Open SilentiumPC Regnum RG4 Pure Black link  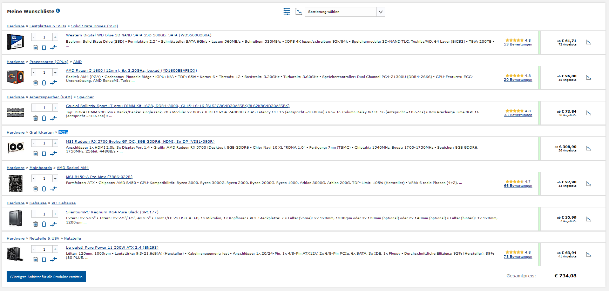pos(112,212)
